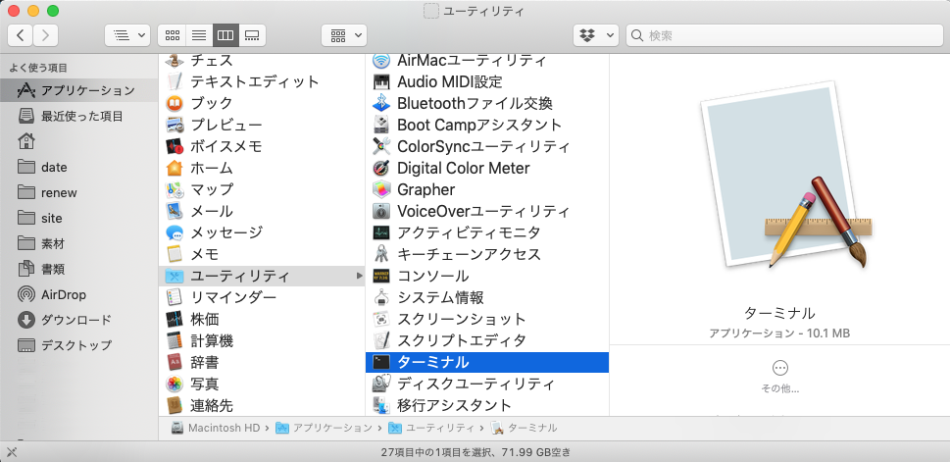
Task: Open the group-by dropdown
Action: click(344, 35)
